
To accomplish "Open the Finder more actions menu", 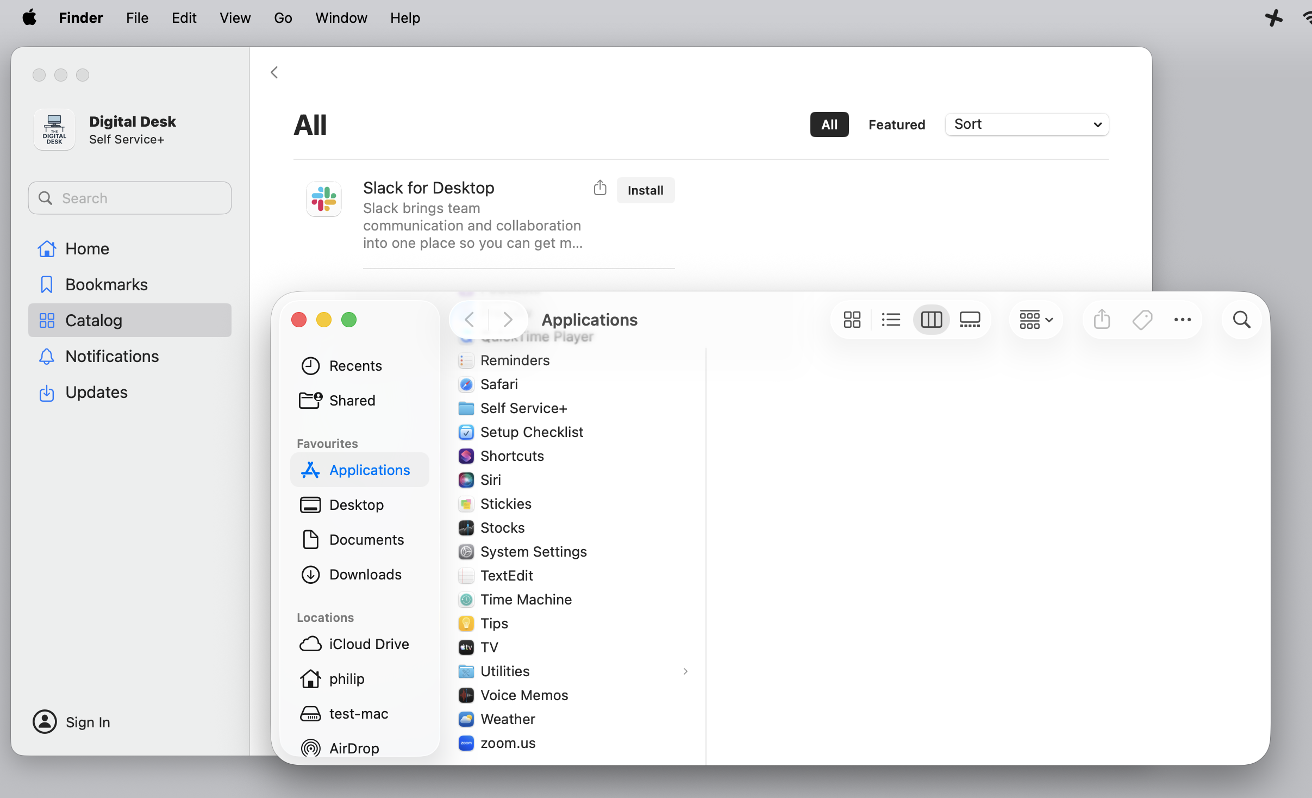I will click(1183, 320).
